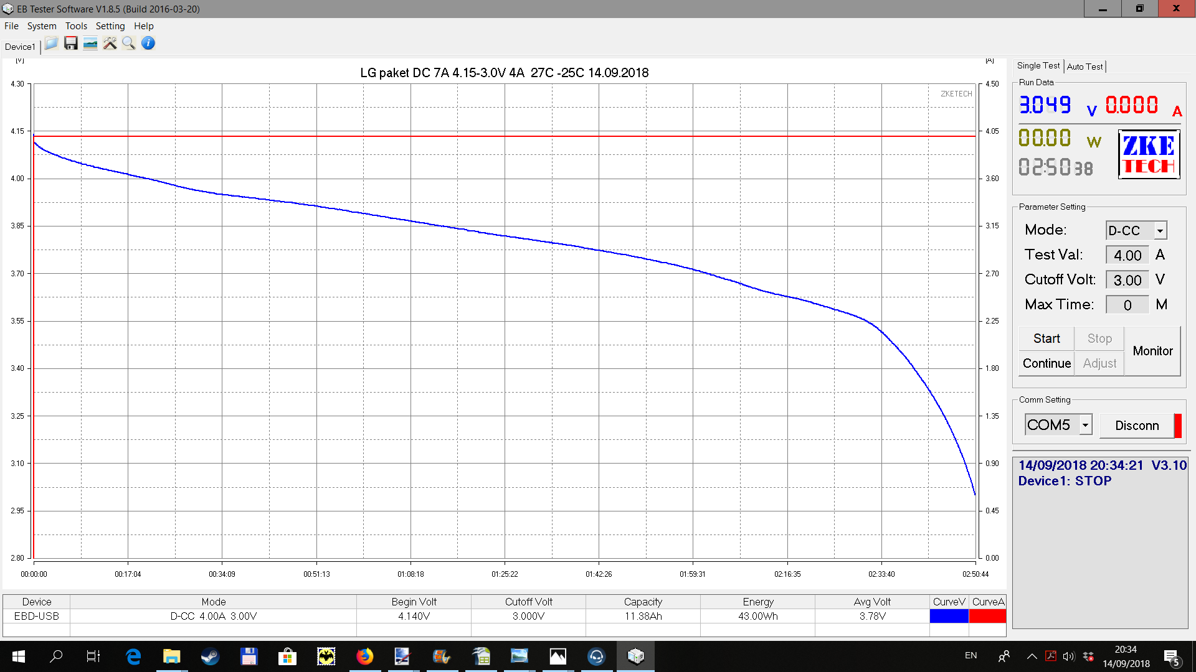Open the Tools menu
Screen dimensions: 1196x672
pos(76,26)
